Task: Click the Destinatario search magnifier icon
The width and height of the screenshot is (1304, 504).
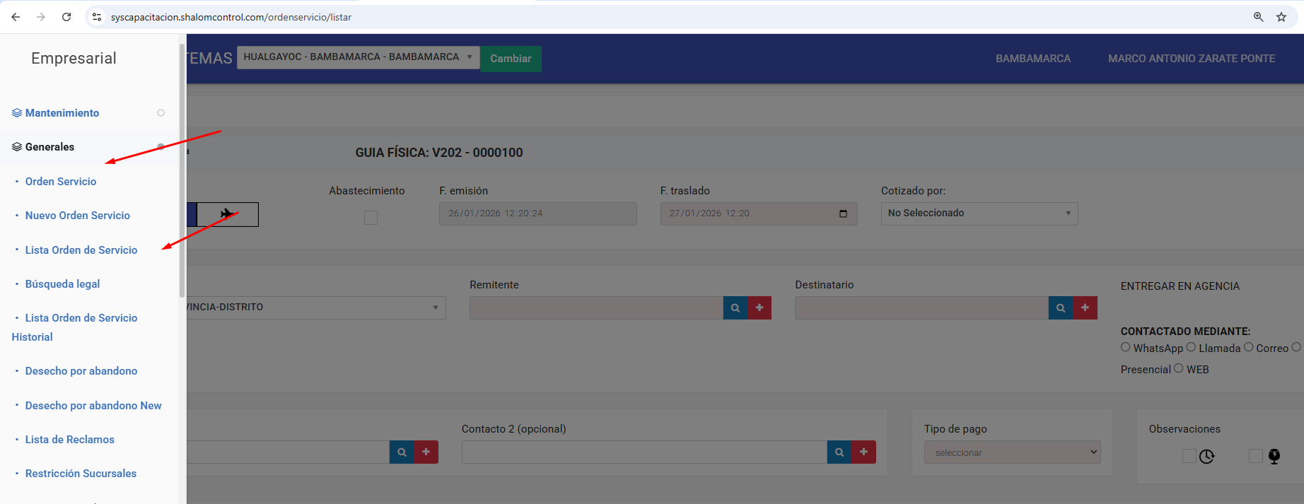Action: click(1061, 308)
